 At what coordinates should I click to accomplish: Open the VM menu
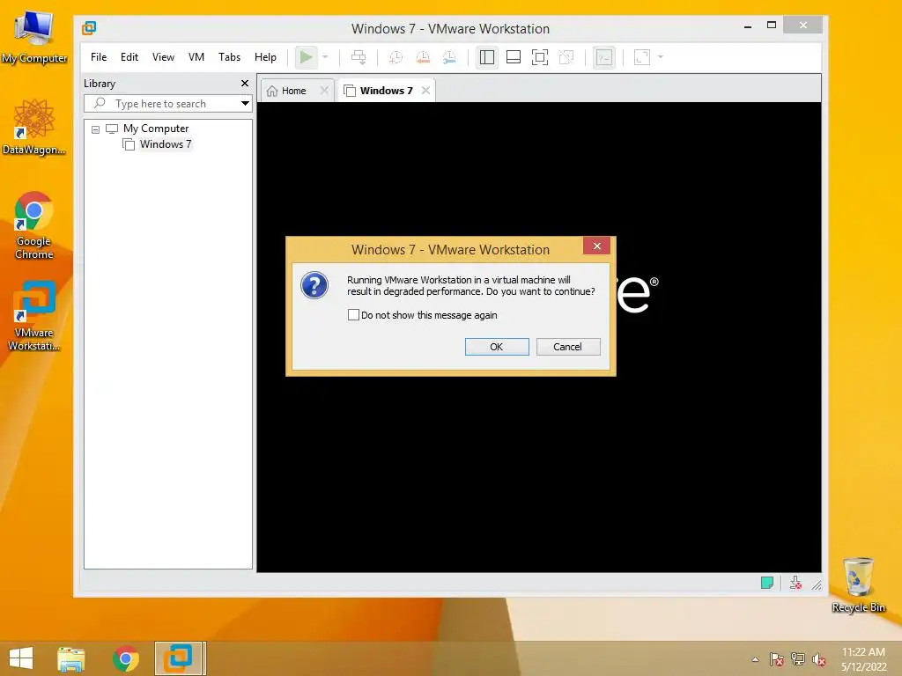pyautogui.click(x=196, y=57)
